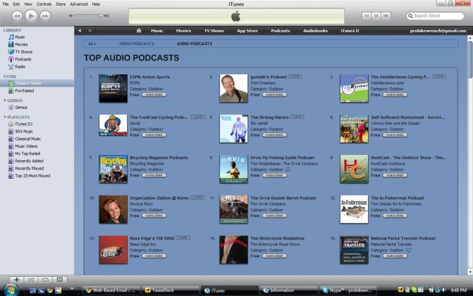Show or hide the artwork viewer button

pyautogui.click(x=59, y=280)
